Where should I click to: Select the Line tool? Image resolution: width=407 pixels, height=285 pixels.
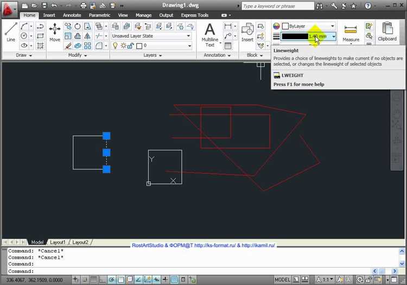click(x=11, y=32)
